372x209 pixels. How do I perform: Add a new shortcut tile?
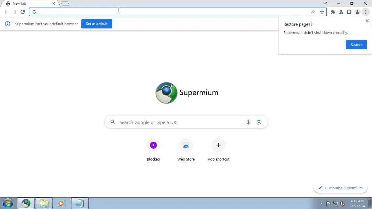click(219, 150)
